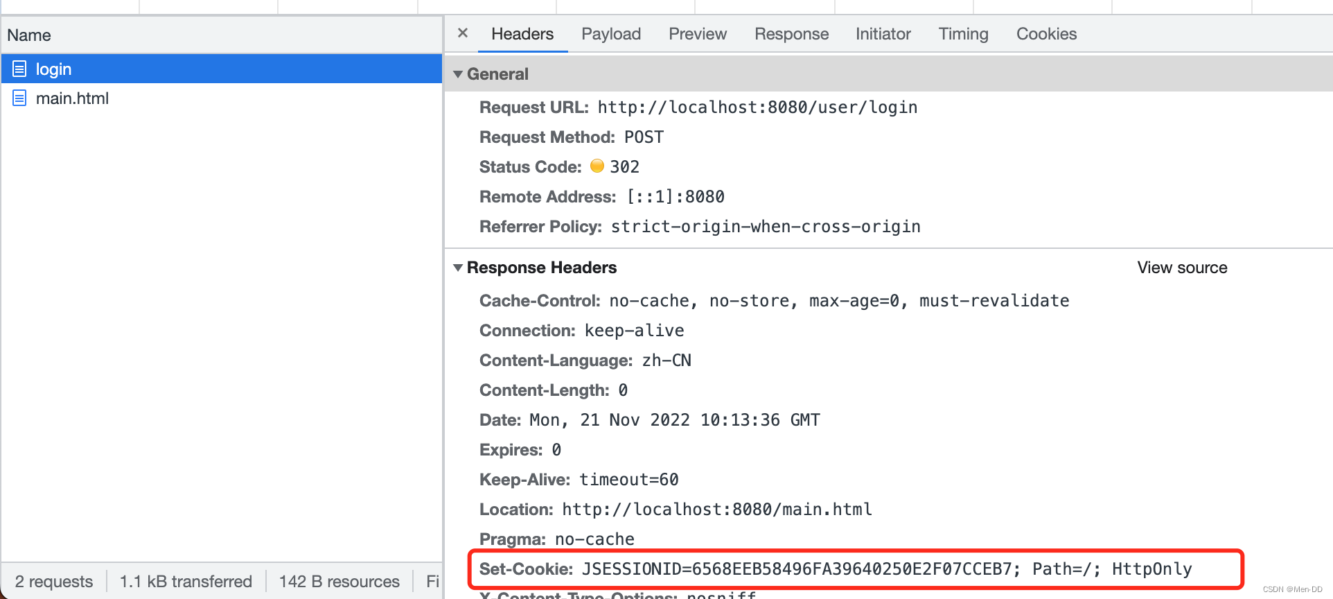This screenshot has width=1333, height=599.
Task: Click the timeout=60 Keep-Alive value
Action: (x=629, y=480)
